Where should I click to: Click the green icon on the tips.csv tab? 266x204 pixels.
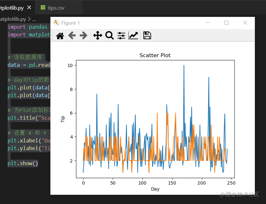tap(43, 8)
